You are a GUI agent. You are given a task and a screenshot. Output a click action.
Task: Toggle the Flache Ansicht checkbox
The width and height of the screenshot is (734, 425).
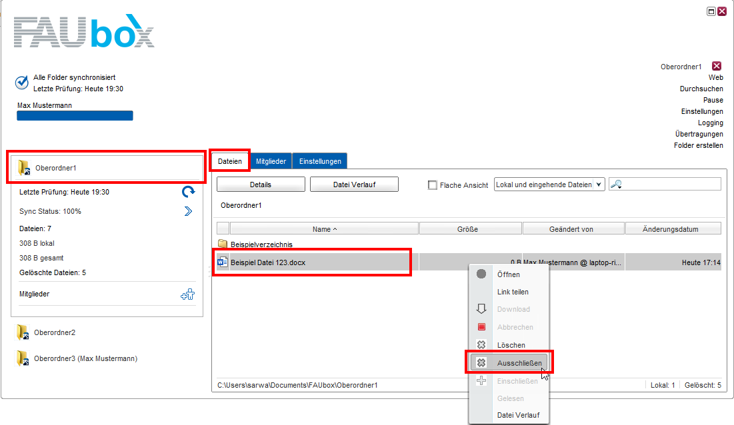tap(433, 185)
